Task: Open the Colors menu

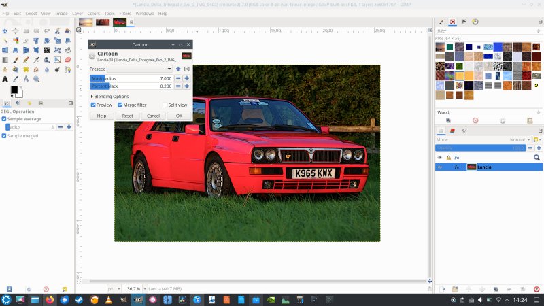Action: pos(93,13)
